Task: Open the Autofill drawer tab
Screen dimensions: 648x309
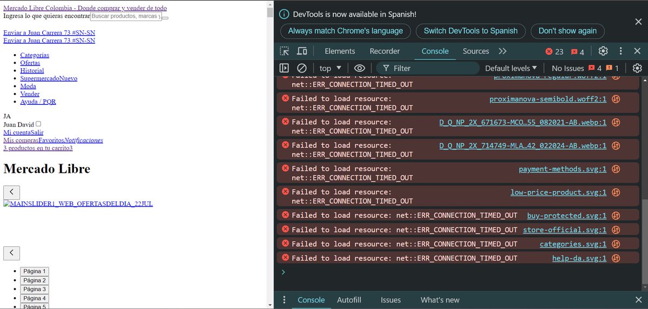Action: point(349,300)
